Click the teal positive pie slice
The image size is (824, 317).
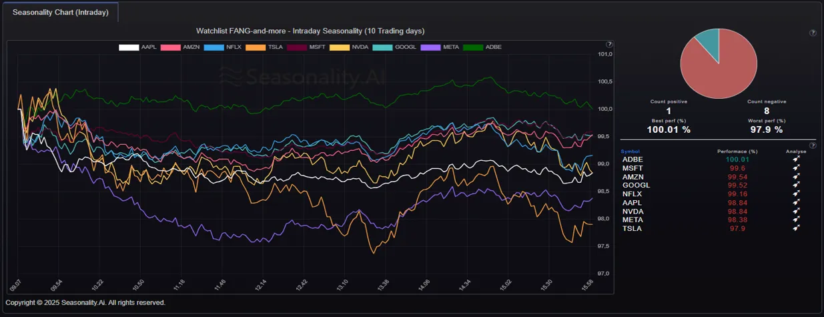(x=710, y=44)
